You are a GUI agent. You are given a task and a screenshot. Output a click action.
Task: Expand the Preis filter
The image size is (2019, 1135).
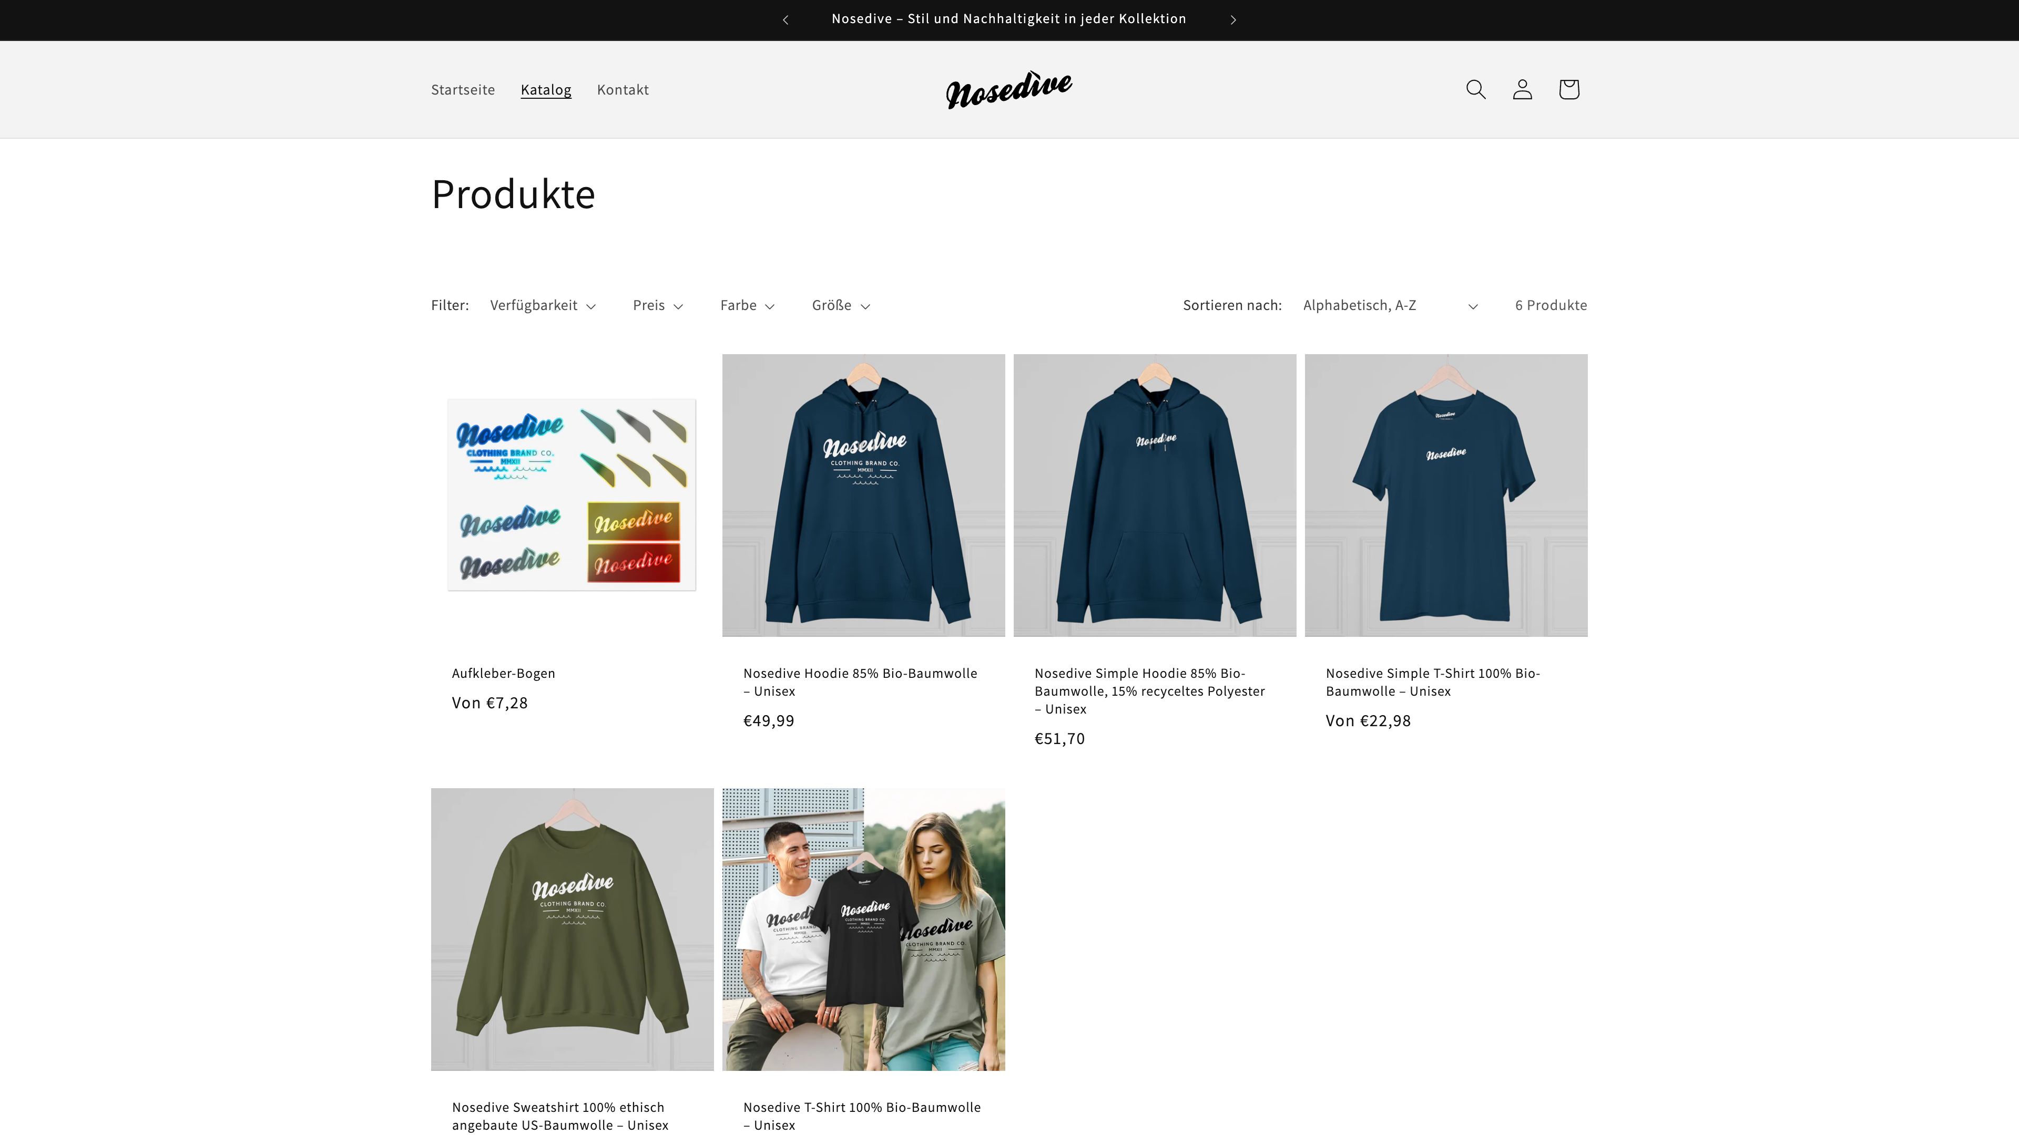(x=658, y=305)
